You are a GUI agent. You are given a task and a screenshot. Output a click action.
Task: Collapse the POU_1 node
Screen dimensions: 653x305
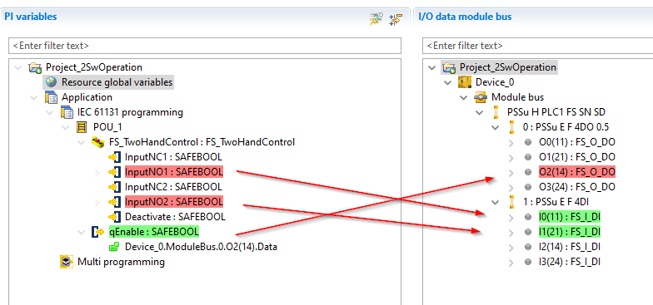[65, 128]
